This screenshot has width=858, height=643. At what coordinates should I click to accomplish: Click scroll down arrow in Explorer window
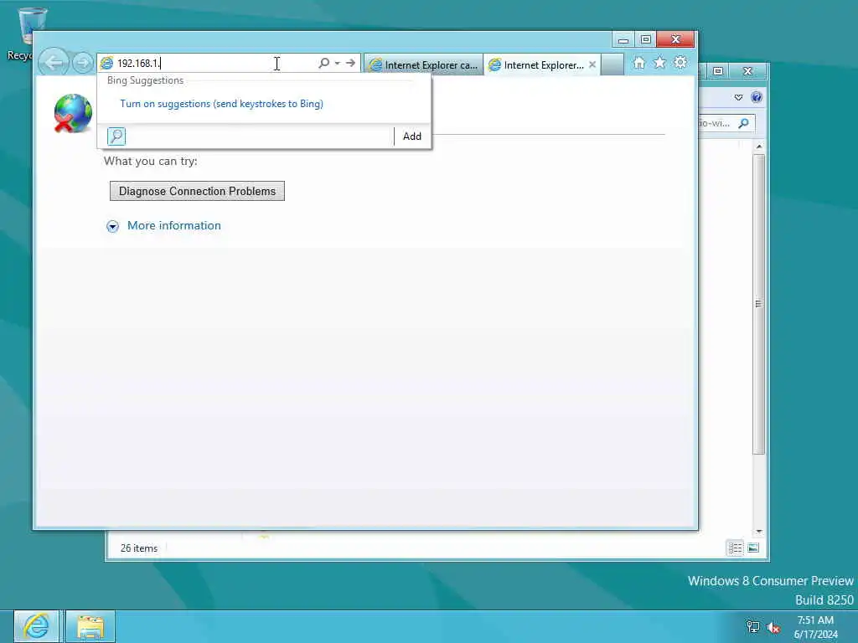(x=758, y=532)
